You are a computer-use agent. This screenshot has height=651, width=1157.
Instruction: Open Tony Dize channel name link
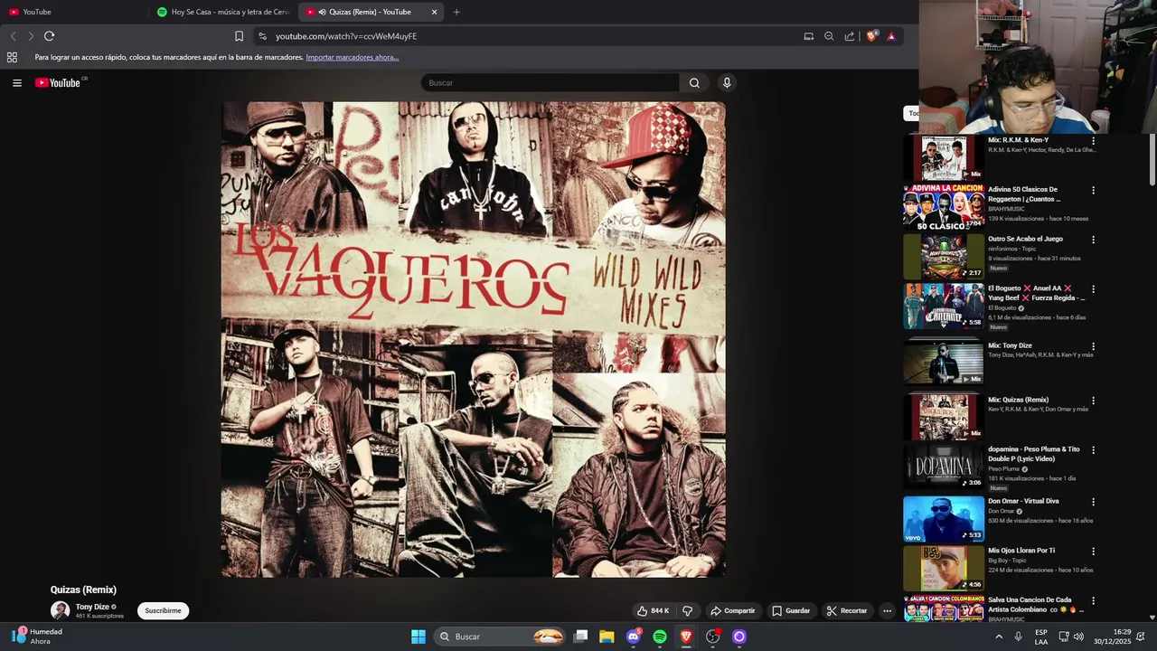click(x=92, y=607)
